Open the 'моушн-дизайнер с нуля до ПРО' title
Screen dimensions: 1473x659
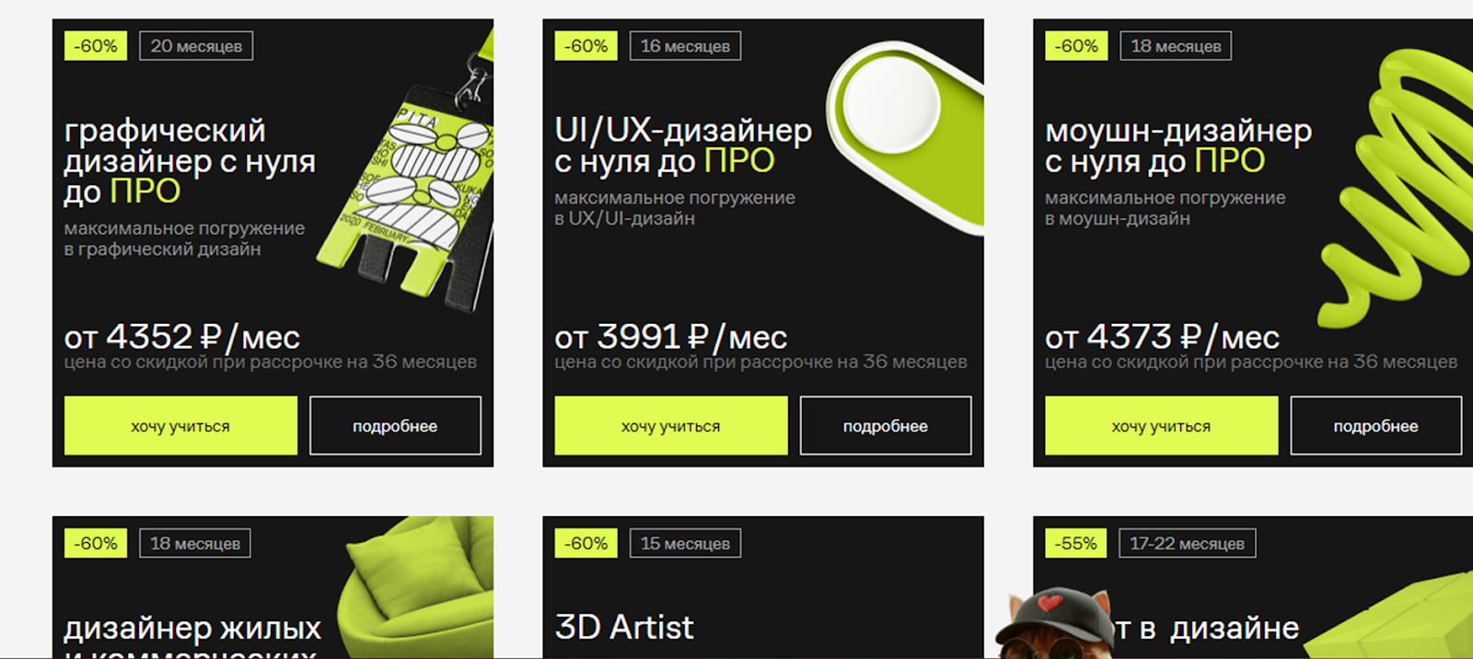1178,145
